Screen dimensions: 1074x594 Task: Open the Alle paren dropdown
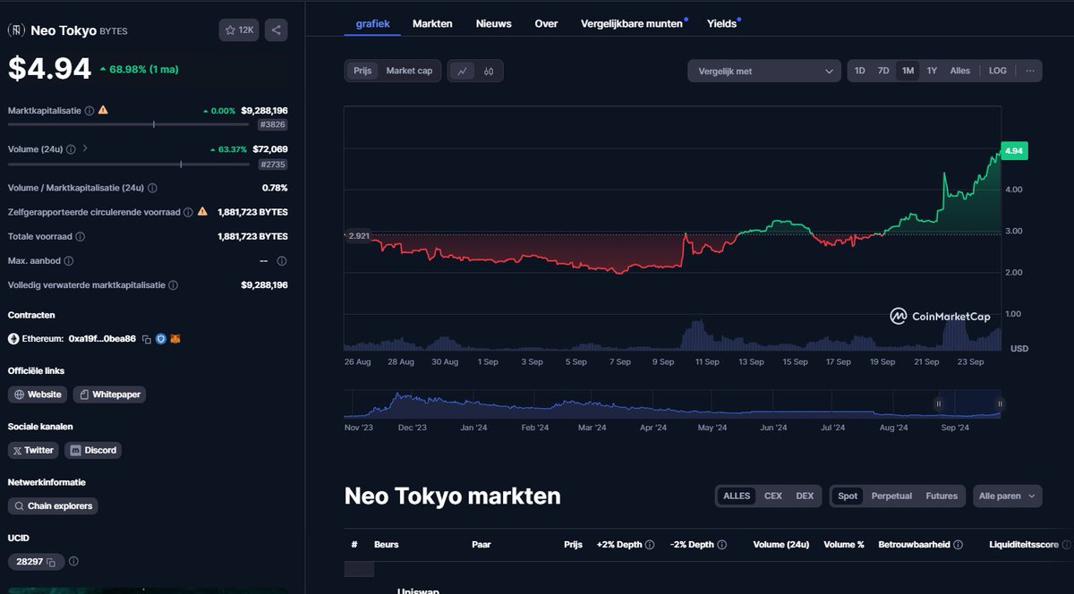tap(1007, 496)
